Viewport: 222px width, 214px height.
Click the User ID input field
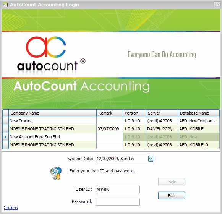click(x=118, y=190)
